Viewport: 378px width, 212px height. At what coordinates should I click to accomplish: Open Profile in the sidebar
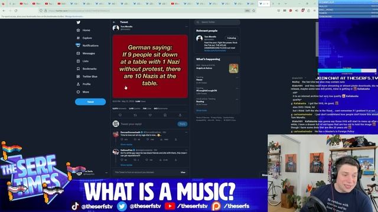pyautogui.click(x=83, y=84)
